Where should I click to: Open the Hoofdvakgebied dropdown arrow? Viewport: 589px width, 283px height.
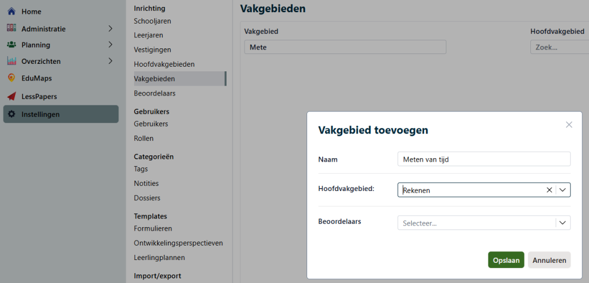click(x=563, y=190)
